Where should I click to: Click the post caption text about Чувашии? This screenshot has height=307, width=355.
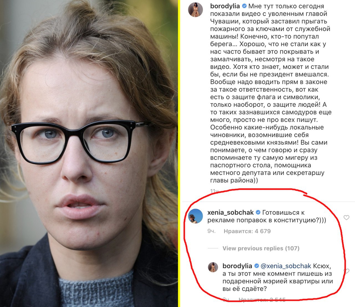[x=271, y=93]
